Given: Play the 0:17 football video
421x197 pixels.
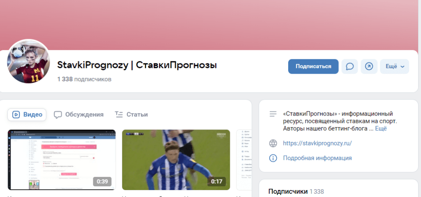Looking at the screenshot, I should pos(176,160).
